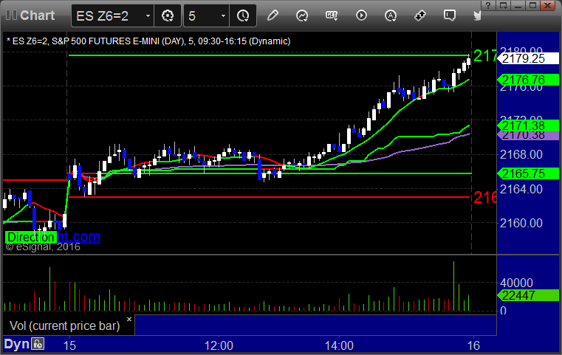The width and height of the screenshot is (562, 355).
Task: Close the Vol study pane with the x
Action: (x=129, y=319)
